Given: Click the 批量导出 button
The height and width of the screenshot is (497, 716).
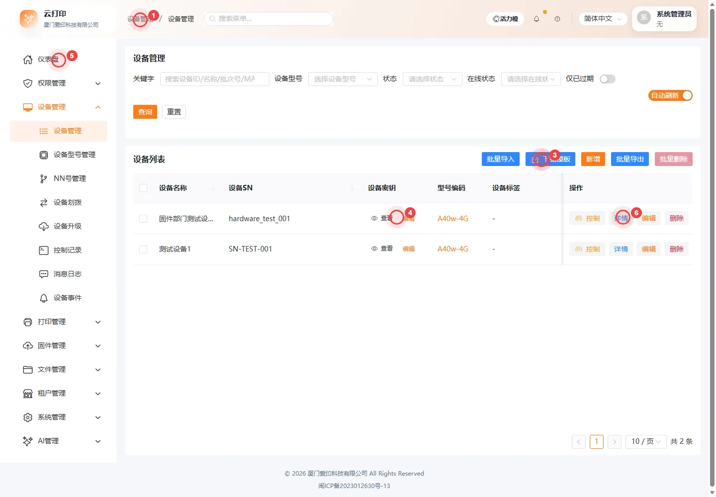Looking at the screenshot, I should tap(630, 159).
